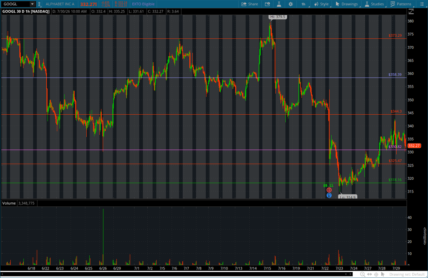Open the 1h timeframe selector
This screenshot has height=278, width=428.
303,4
